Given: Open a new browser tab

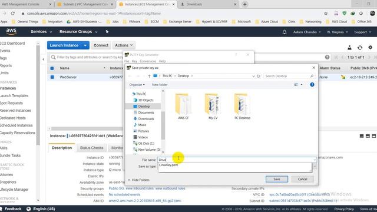Looking at the screenshot, I should tap(245, 4).
